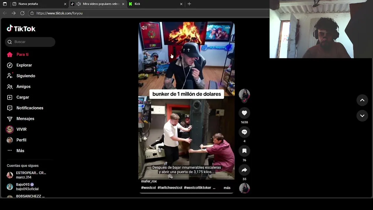This screenshot has height=210, width=373.
Task: Click the Explorar compass icon
Action: tap(10, 65)
